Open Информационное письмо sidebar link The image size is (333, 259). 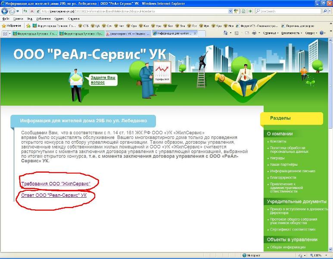pyautogui.click(x=293, y=171)
